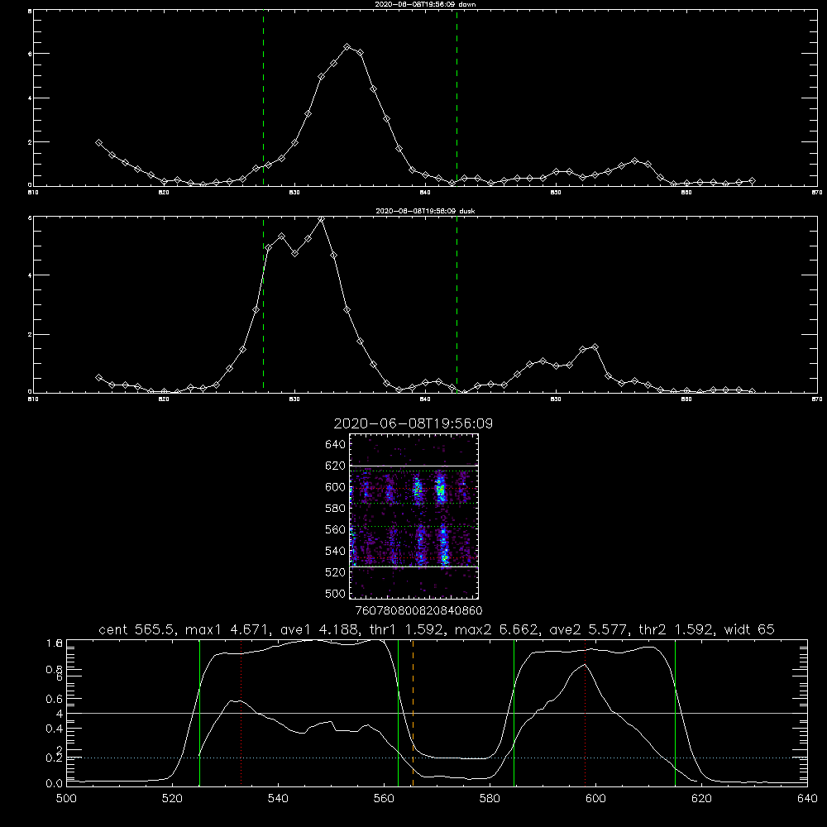Click x-axis label 830 under the dawn plot
Image resolution: width=827 pixels, height=827 pixels.
[294, 193]
